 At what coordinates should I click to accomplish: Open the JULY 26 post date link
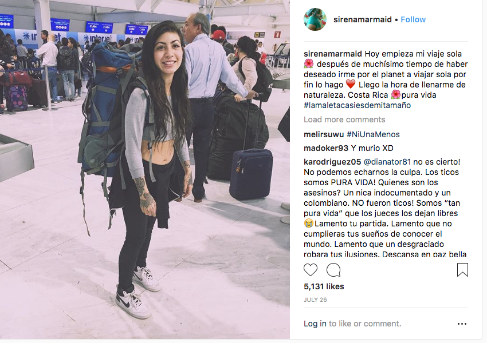click(x=315, y=300)
